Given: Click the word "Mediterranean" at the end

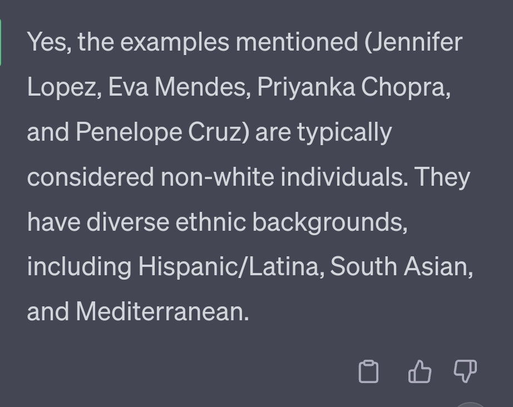Looking at the screenshot, I should (x=161, y=311).
